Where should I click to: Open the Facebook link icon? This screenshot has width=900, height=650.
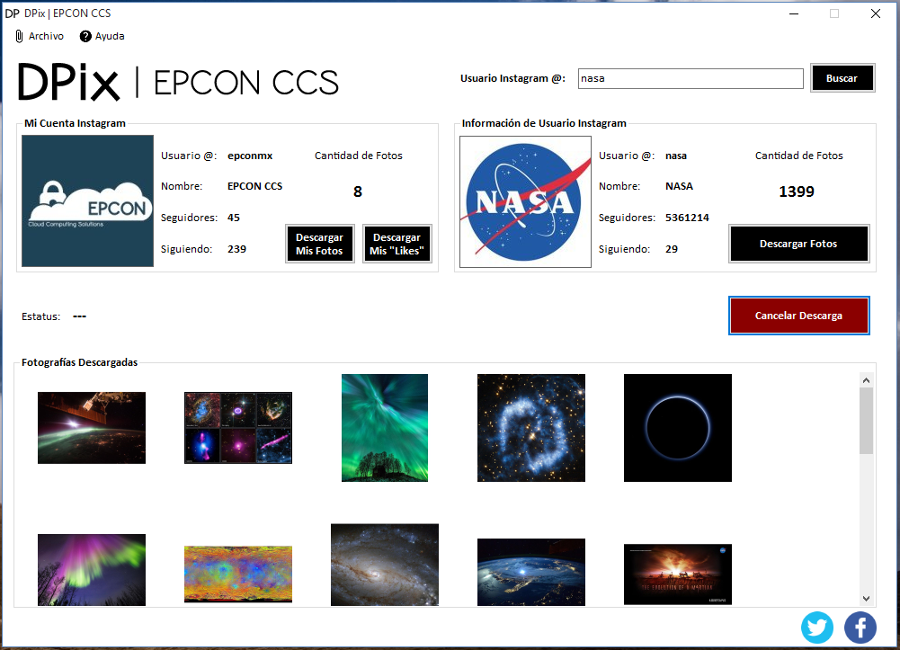[x=860, y=627]
